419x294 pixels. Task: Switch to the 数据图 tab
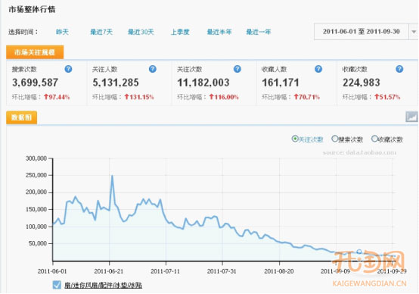point(22,117)
